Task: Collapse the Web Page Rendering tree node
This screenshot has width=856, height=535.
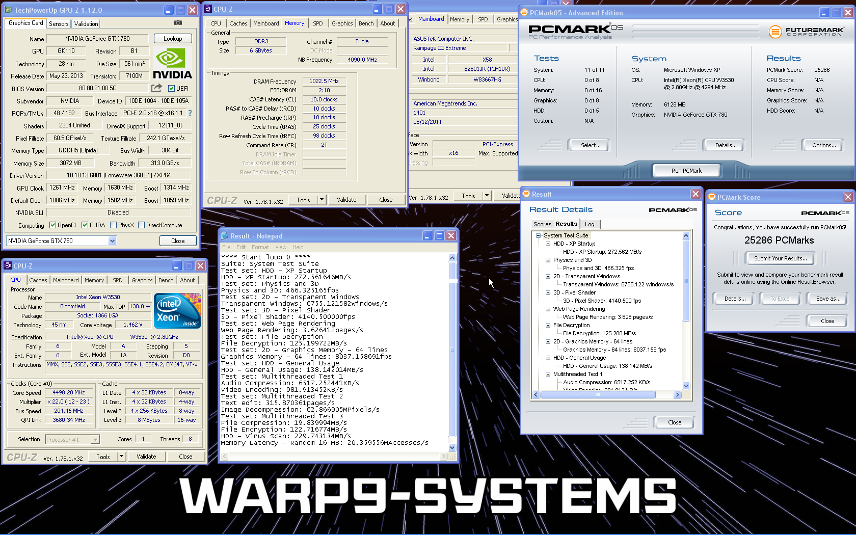Action: [x=548, y=309]
